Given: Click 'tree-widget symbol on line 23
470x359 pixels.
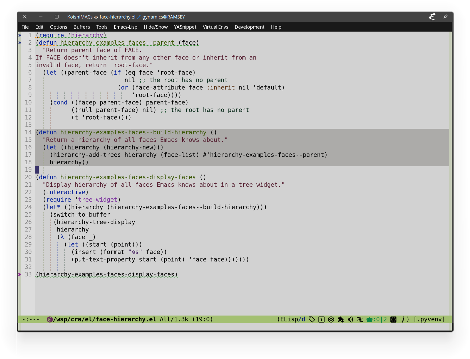Looking at the screenshot, I should 96,200.
